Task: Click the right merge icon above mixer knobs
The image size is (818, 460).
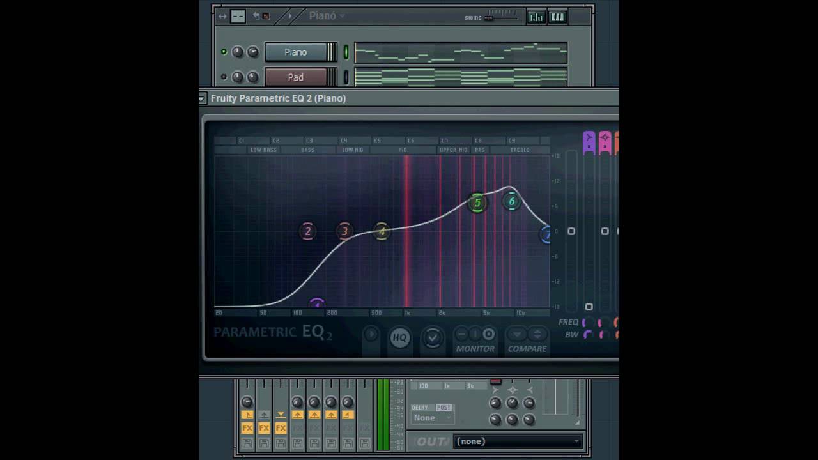Action: coord(529,390)
